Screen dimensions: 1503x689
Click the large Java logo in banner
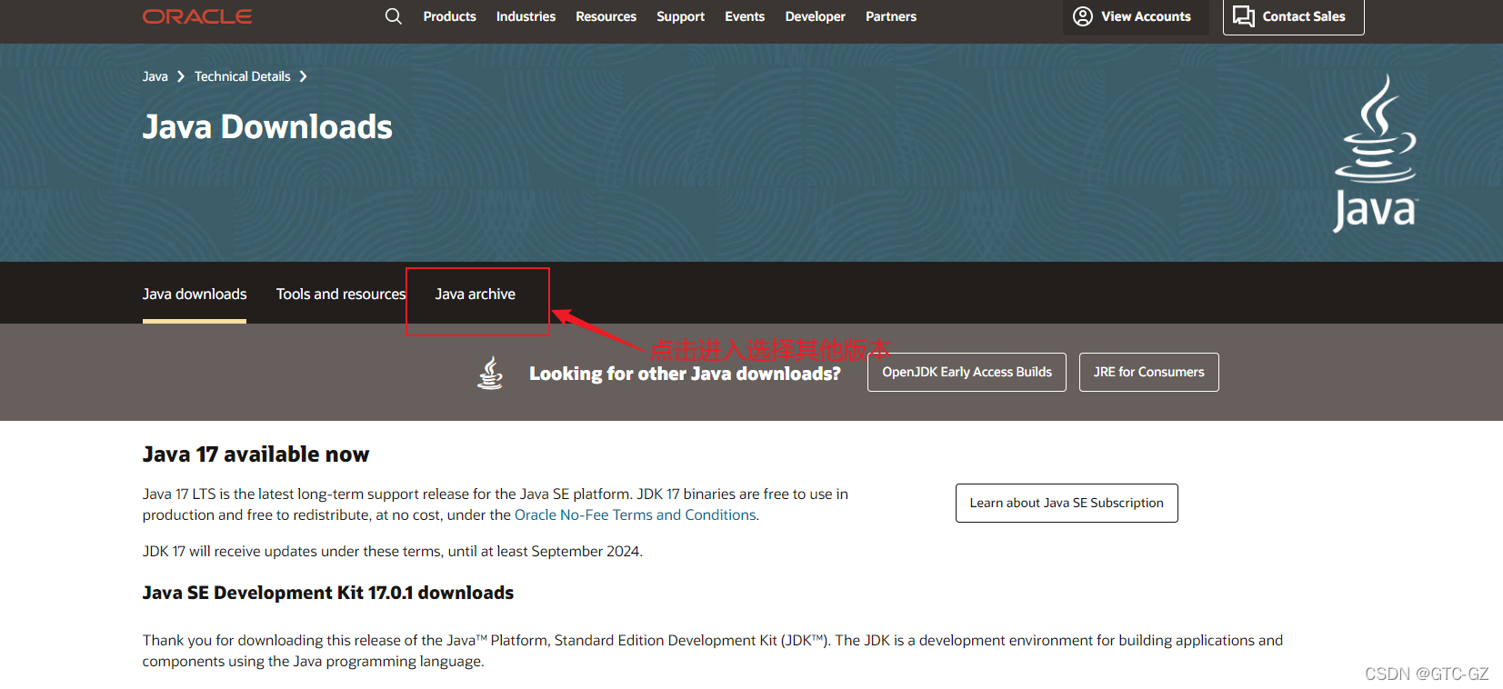(x=1375, y=153)
